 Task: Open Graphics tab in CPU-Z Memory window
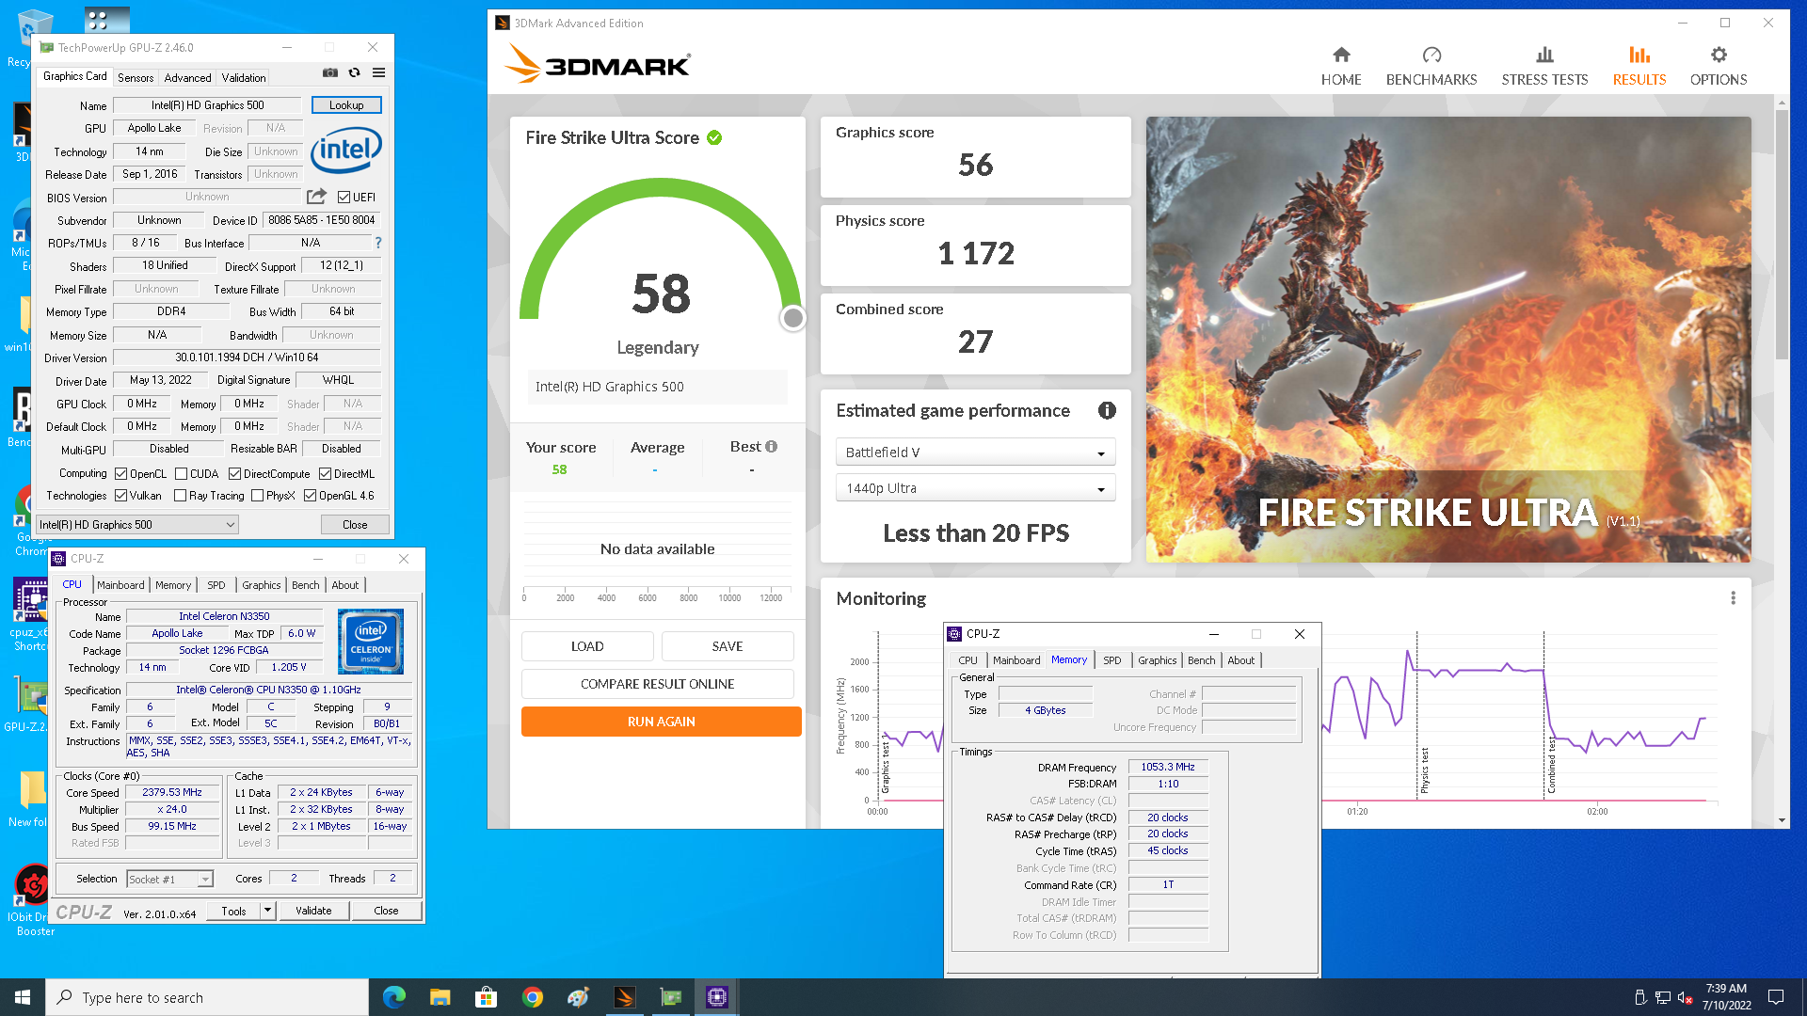(x=1157, y=660)
